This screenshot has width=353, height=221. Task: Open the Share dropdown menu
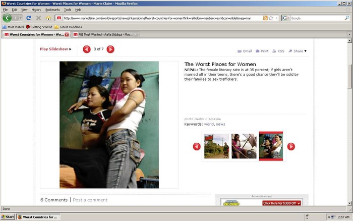tap(298, 51)
